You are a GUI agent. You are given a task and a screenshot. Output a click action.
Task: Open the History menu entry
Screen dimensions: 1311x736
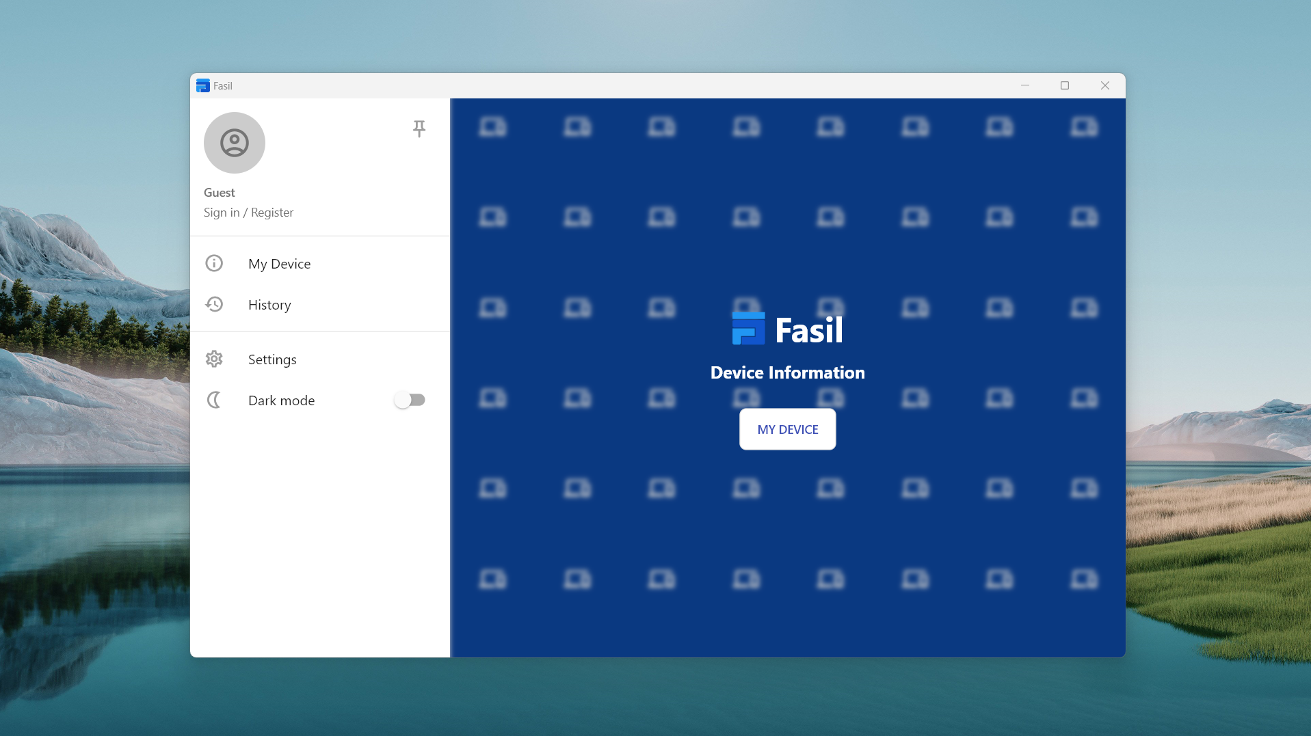pyautogui.click(x=269, y=304)
